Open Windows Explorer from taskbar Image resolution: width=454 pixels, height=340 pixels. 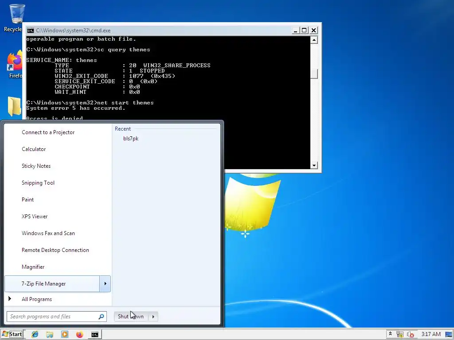pos(50,335)
